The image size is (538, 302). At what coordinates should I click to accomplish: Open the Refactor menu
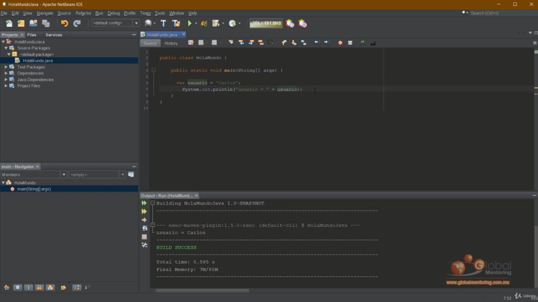click(x=83, y=13)
